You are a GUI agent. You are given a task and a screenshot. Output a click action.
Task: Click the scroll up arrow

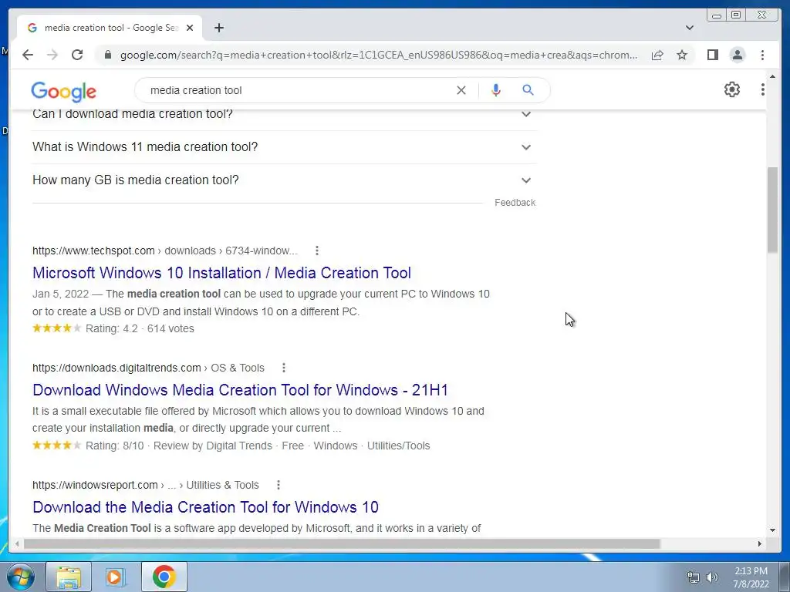[x=772, y=76]
